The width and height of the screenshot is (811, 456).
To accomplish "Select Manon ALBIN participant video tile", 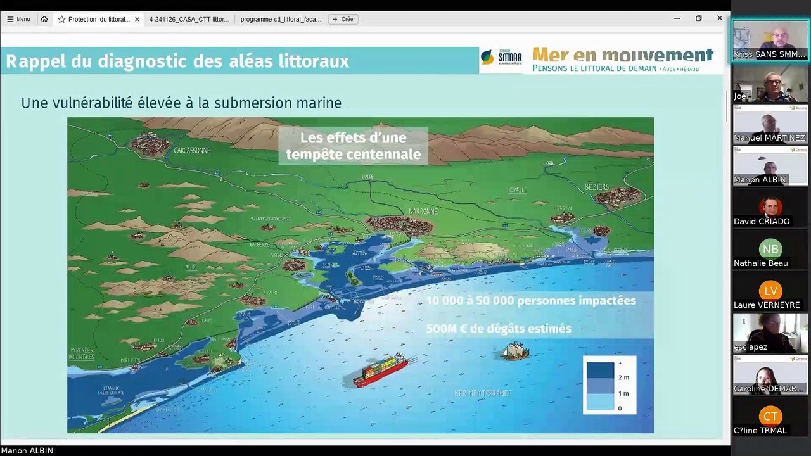I will [x=770, y=166].
